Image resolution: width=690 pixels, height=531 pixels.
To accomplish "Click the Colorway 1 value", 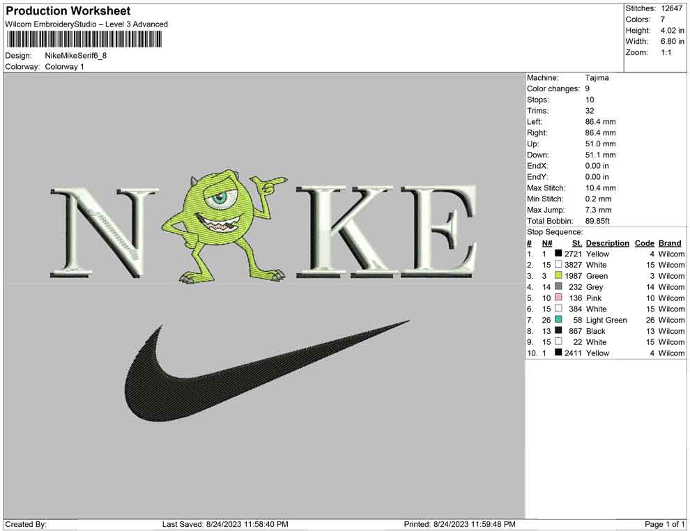I will click(x=64, y=67).
